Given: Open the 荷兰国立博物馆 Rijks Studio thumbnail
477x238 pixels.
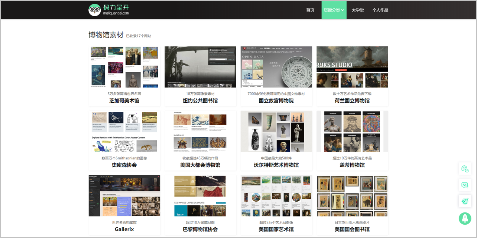Looking at the screenshot, I should click(352, 67).
